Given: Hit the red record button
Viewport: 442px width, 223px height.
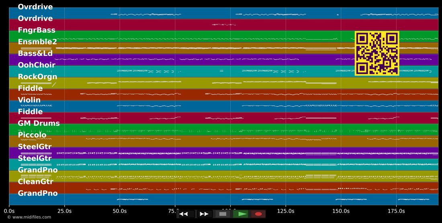Looking at the screenshot, I should (x=258, y=214).
